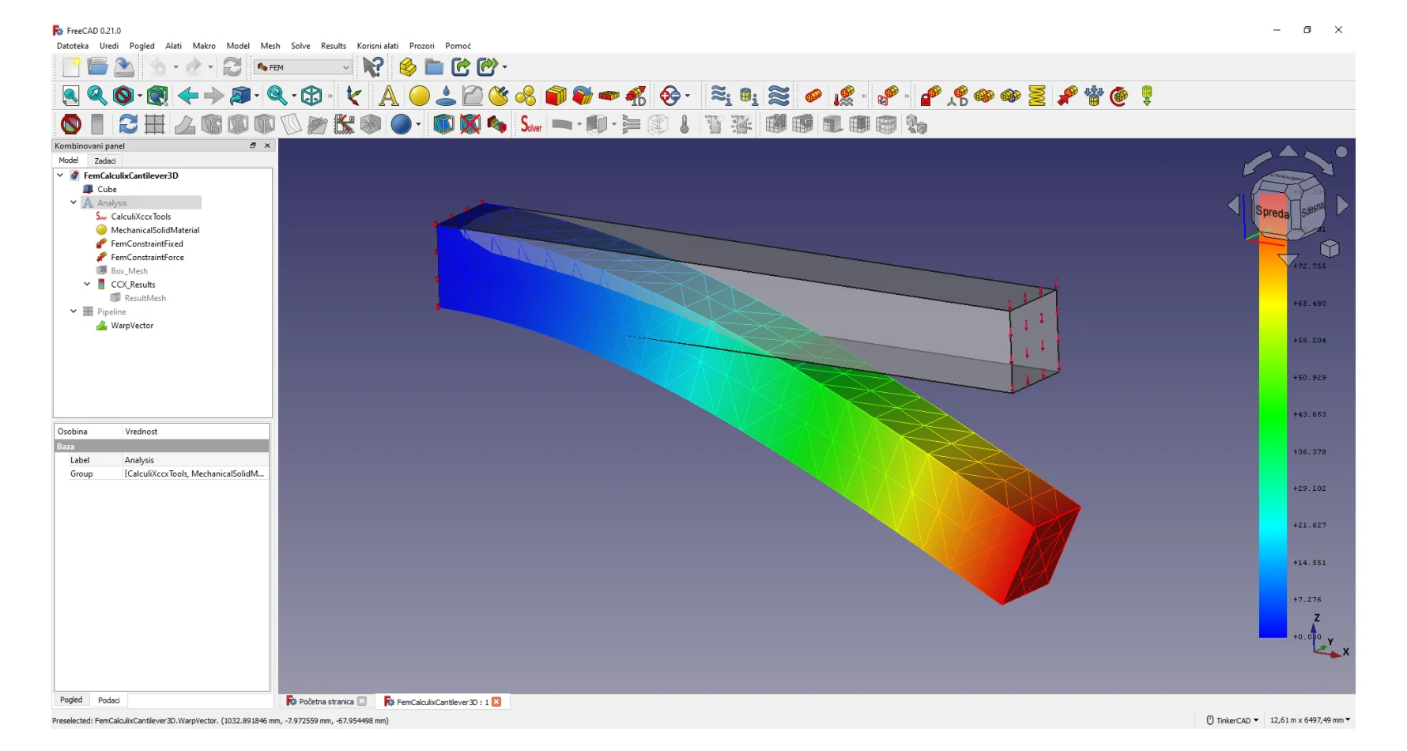Image resolution: width=1407 pixels, height=751 pixels.
Task: Open the Solve menu
Action: [300, 46]
